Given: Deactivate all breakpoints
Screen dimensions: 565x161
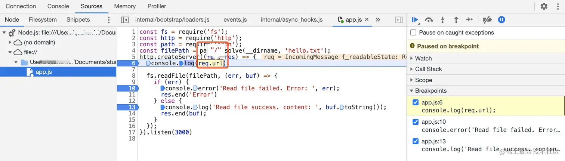Looking at the screenshot, I should (x=487, y=20).
